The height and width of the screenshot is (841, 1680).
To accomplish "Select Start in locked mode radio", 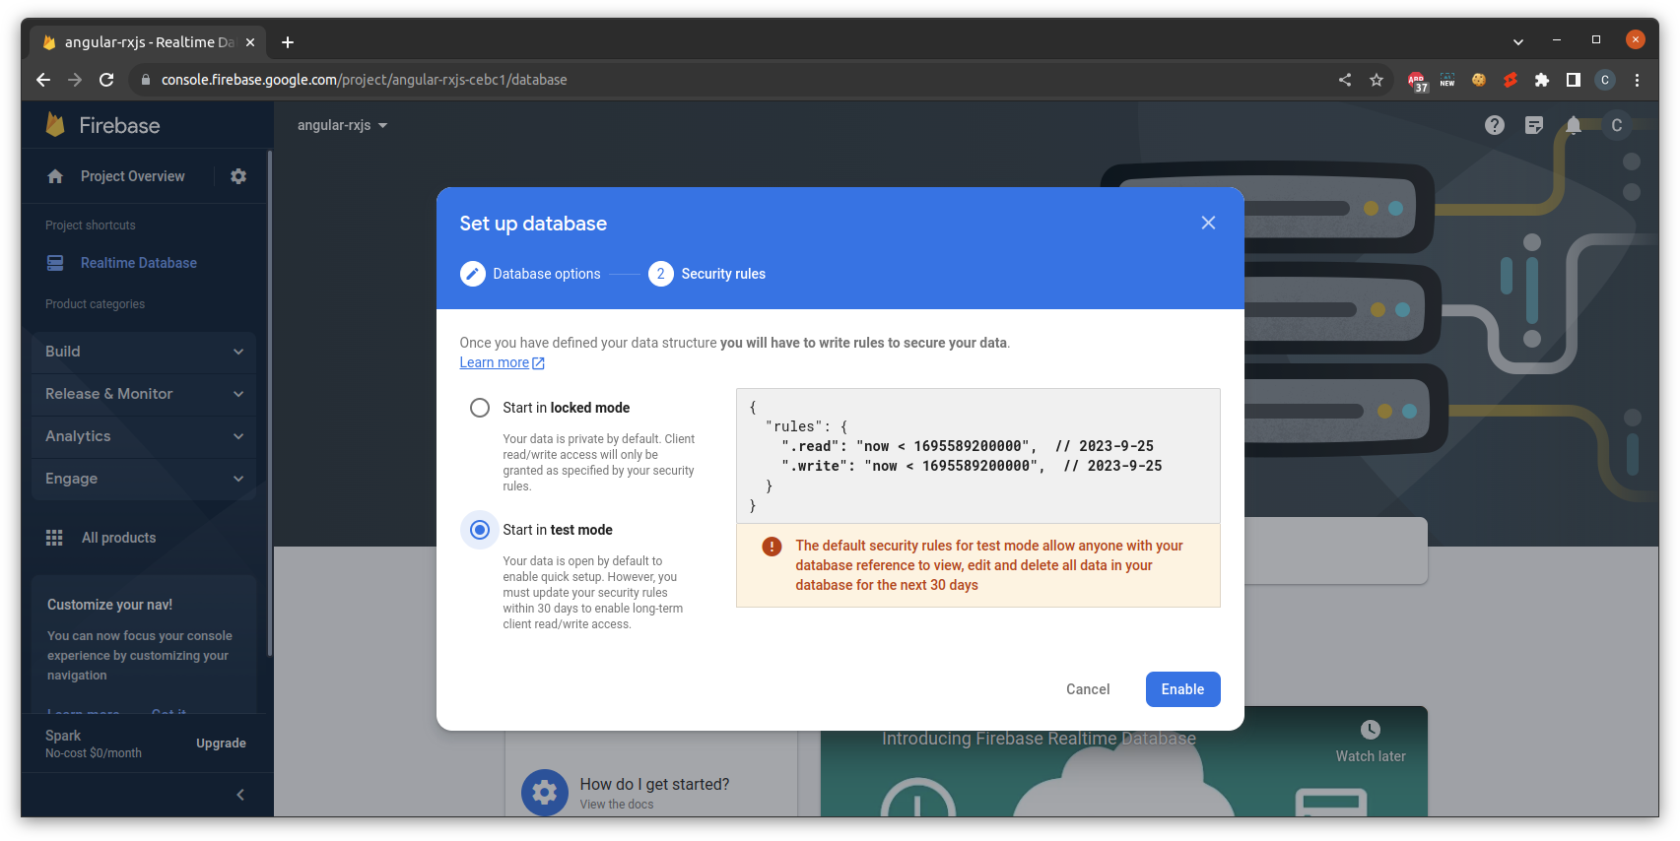I will click(480, 408).
